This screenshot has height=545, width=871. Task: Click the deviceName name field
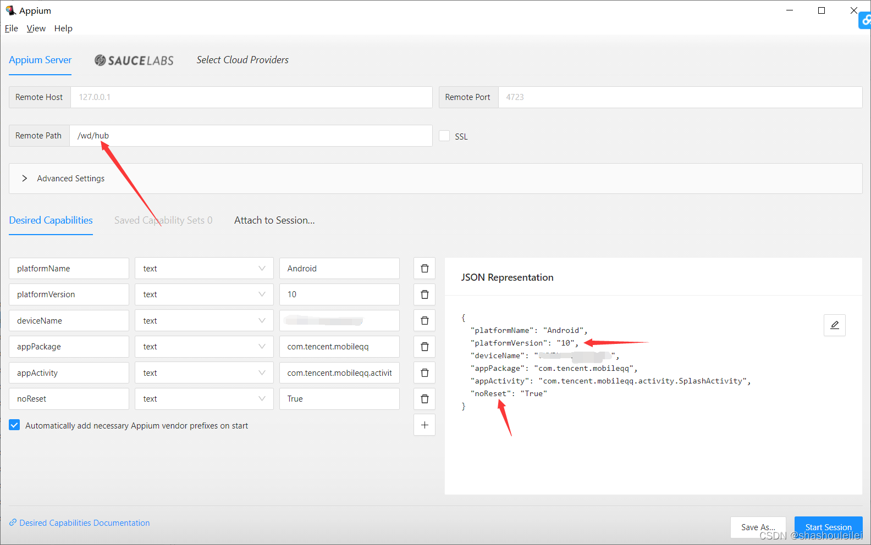pyautogui.click(x=69, y=321)
